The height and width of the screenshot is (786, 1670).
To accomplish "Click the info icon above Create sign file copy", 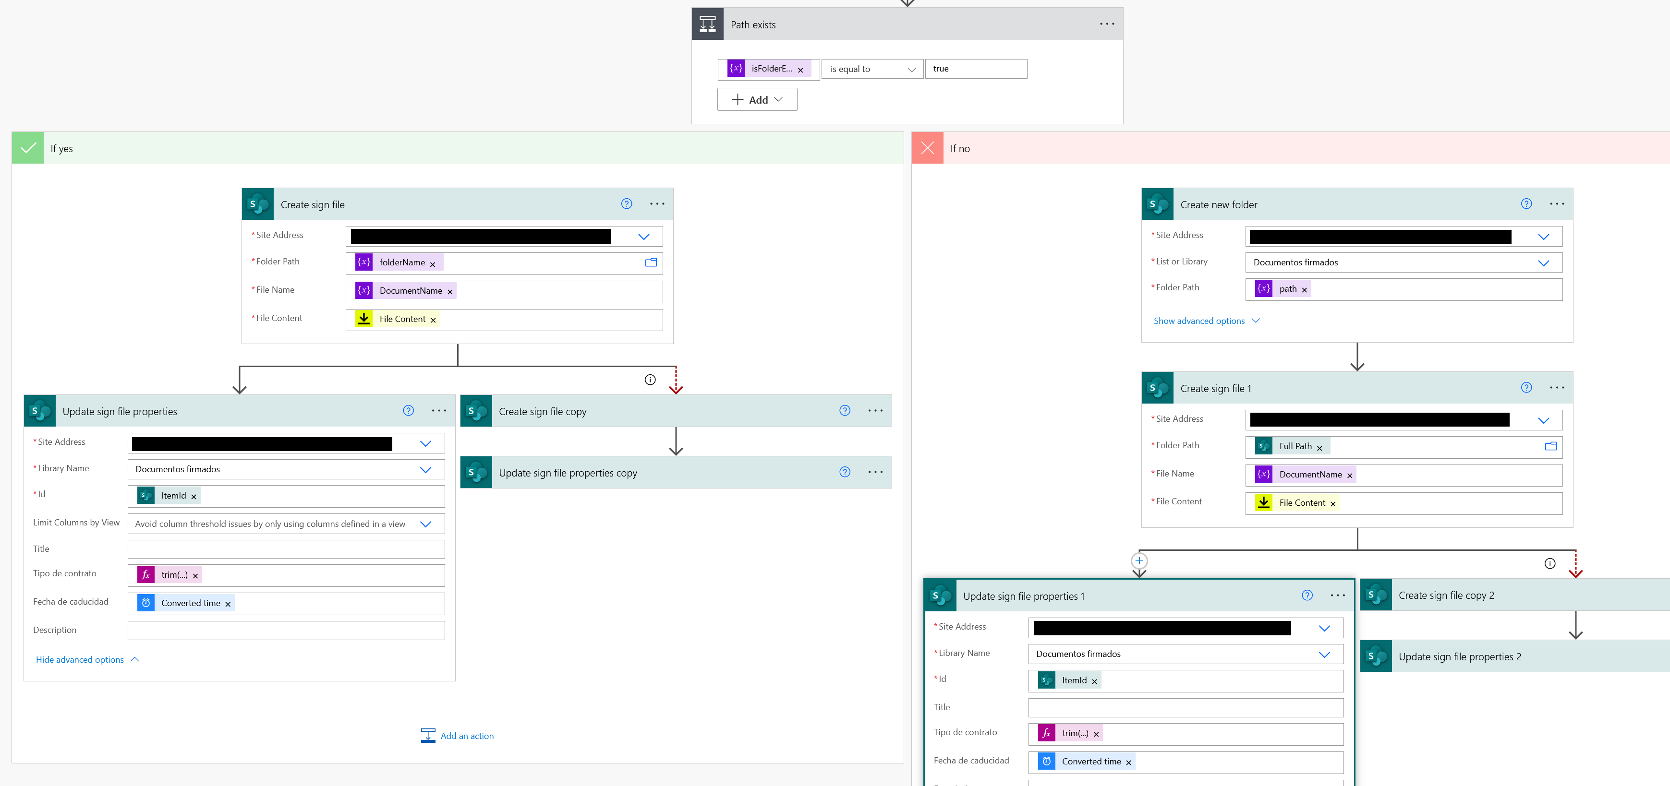I will tap(650, 380).
